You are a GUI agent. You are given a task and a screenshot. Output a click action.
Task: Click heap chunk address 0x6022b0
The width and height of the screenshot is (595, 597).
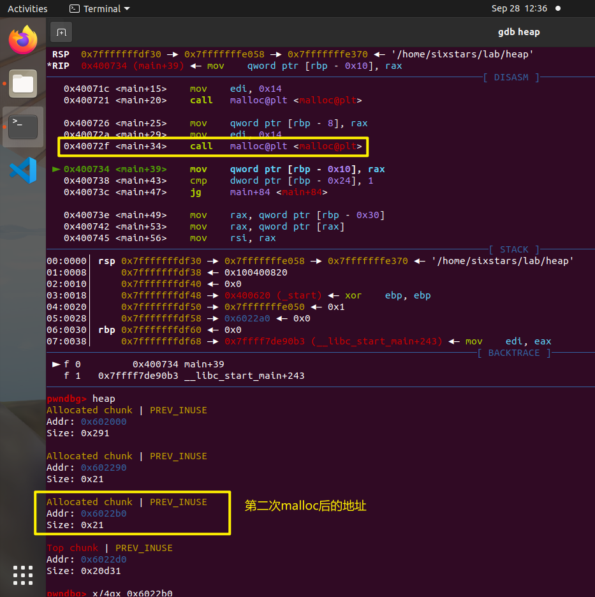coord(103,513)
